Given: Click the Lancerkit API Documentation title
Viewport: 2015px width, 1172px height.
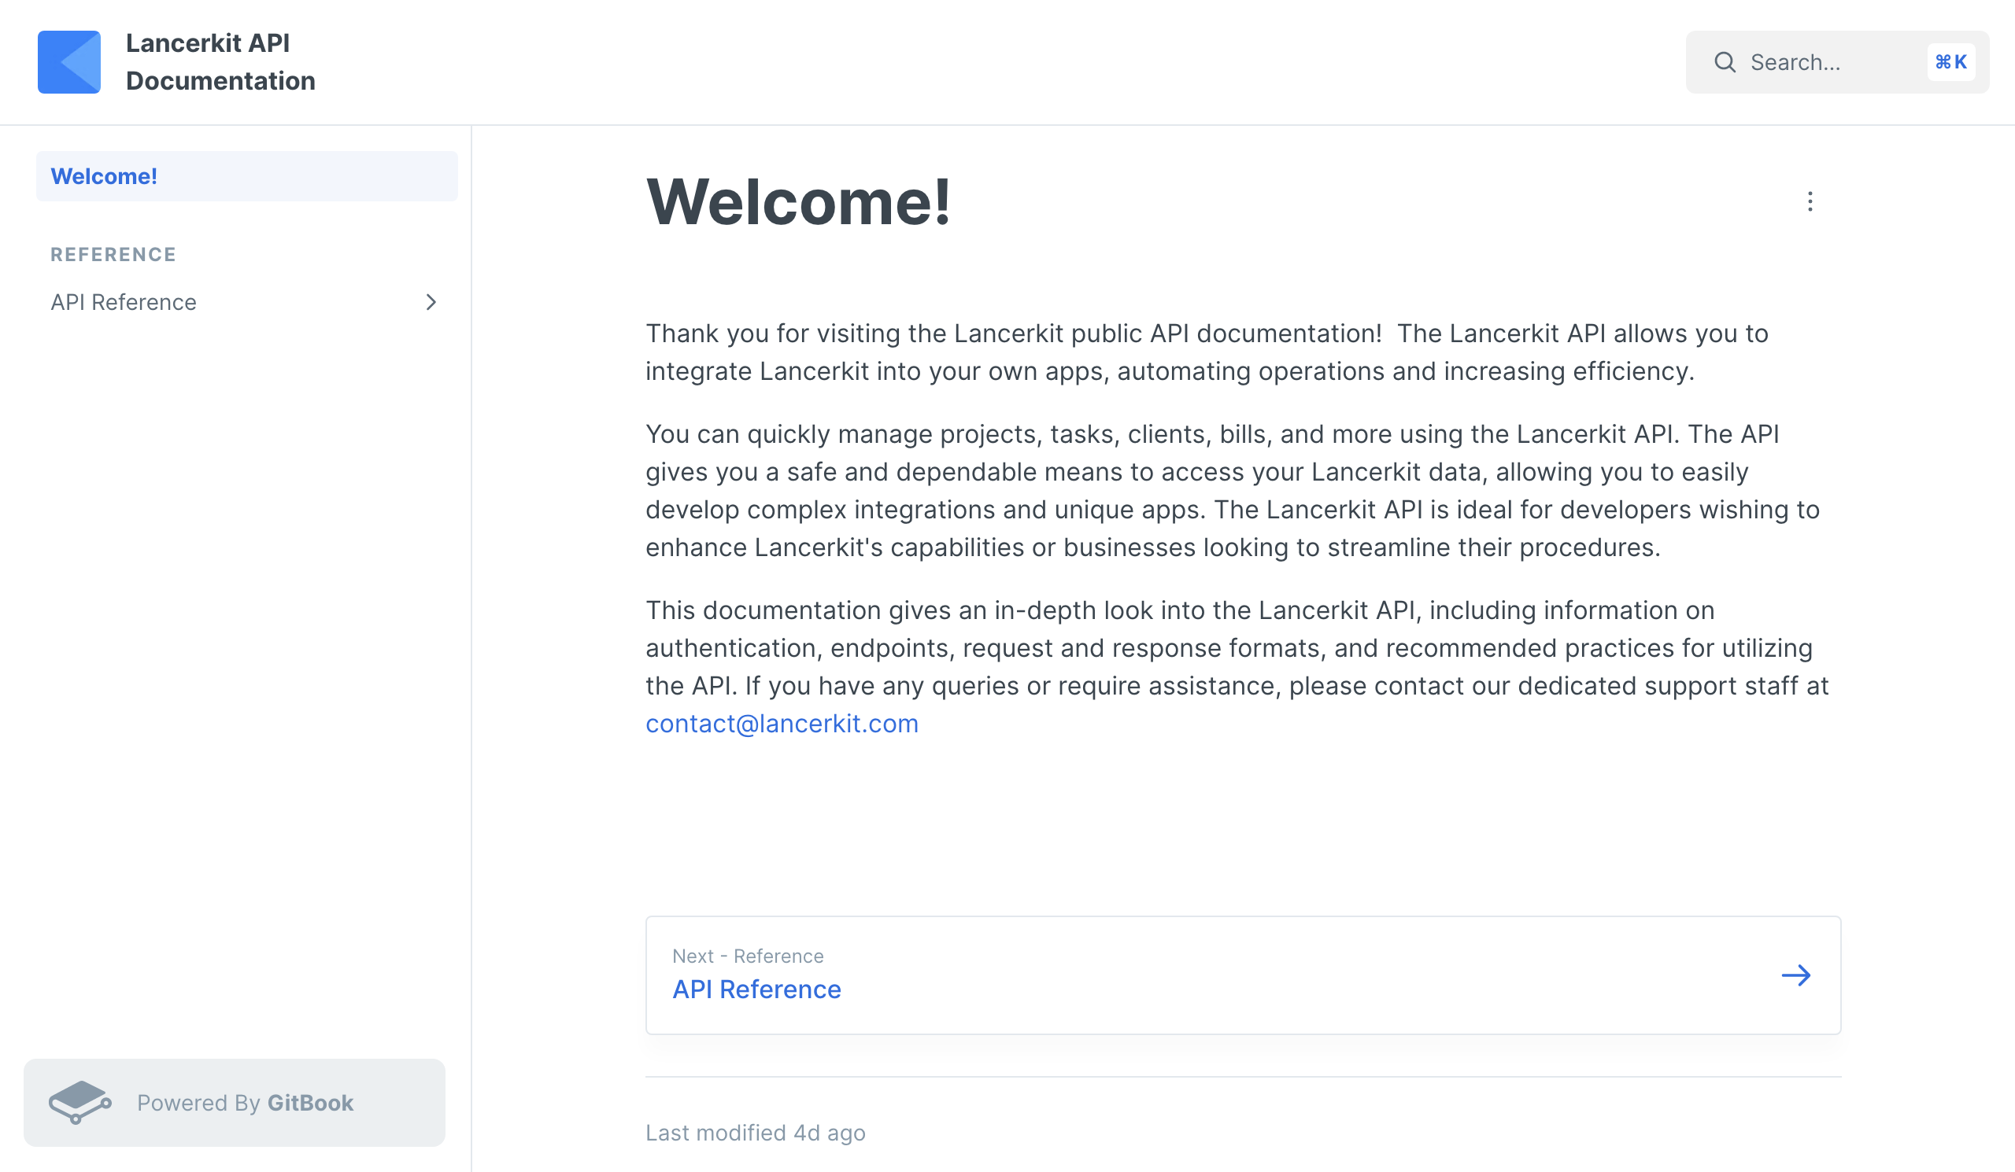Looking at the screenshot, I should (220, 62).
